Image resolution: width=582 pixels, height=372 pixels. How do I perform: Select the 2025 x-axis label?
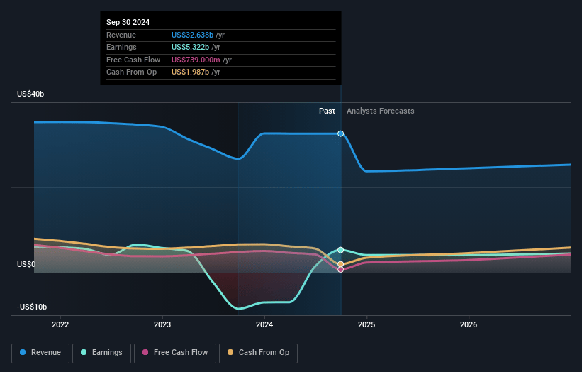pyautogui.click(x=366, y=324)
